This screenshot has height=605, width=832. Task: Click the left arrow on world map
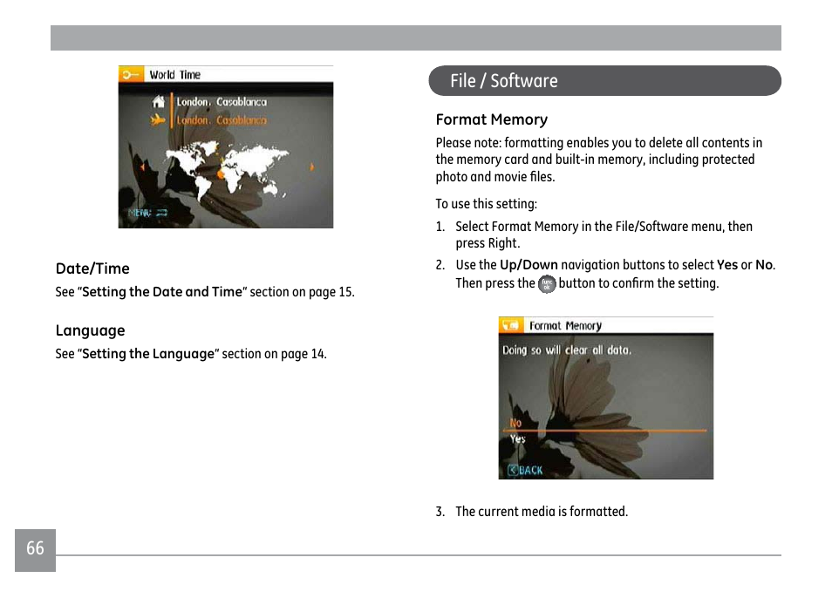click(142, 167)
